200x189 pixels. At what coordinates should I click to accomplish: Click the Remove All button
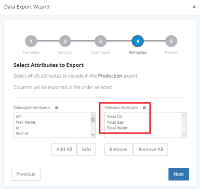151,149
